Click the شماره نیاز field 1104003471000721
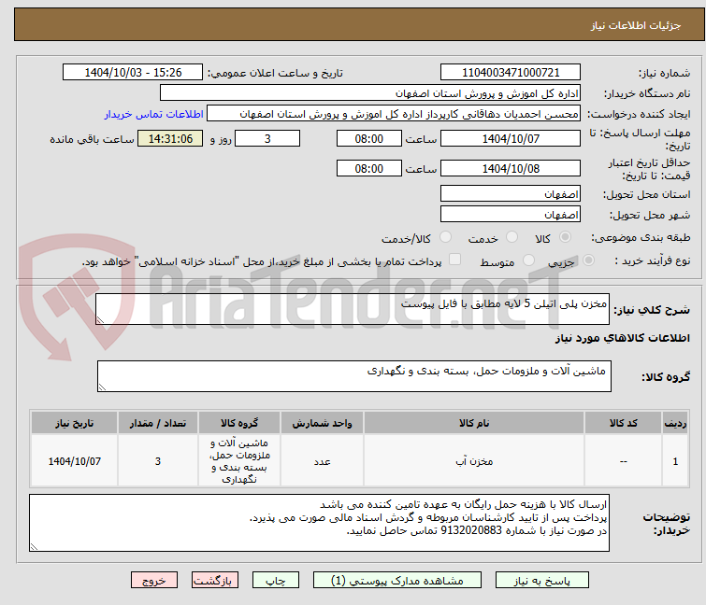The width and height of the screenshot is (706, 605). 511,73
